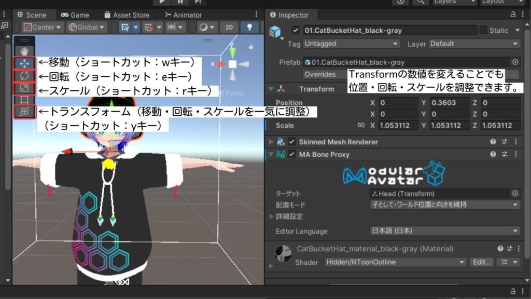Click the green Y axis gizmo cone

coord(233,52)
